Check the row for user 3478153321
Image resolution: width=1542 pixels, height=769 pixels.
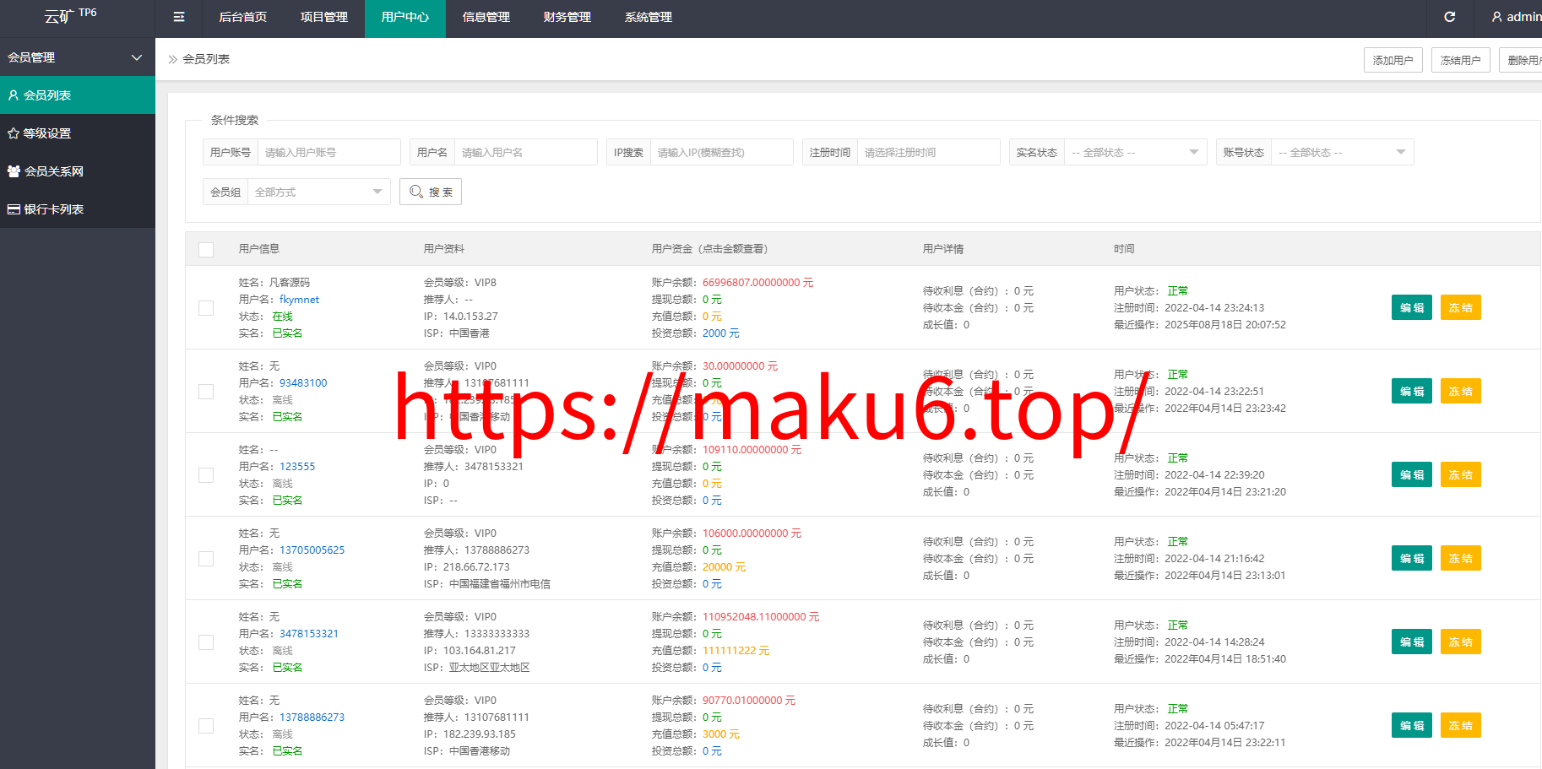206,642
